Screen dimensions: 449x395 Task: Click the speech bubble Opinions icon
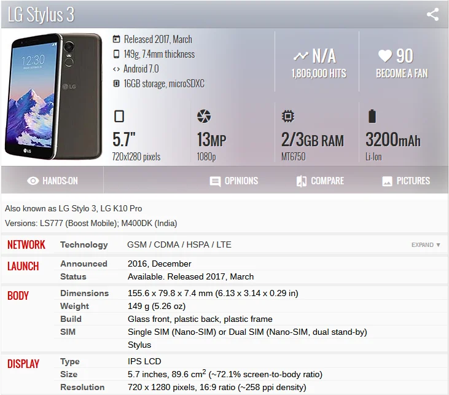(x=215, y=181)
